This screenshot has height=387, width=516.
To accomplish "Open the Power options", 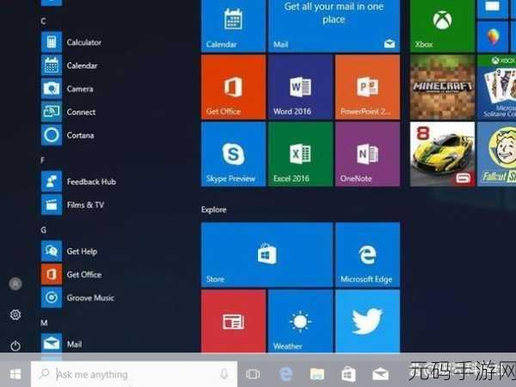I will pyautogui.click(x=15, y=346).
